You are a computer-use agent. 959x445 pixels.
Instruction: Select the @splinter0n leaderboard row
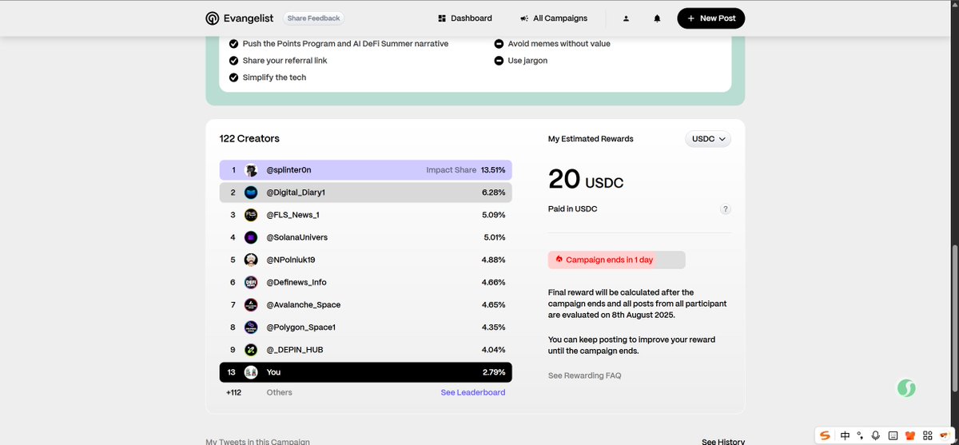coord(366,170)
